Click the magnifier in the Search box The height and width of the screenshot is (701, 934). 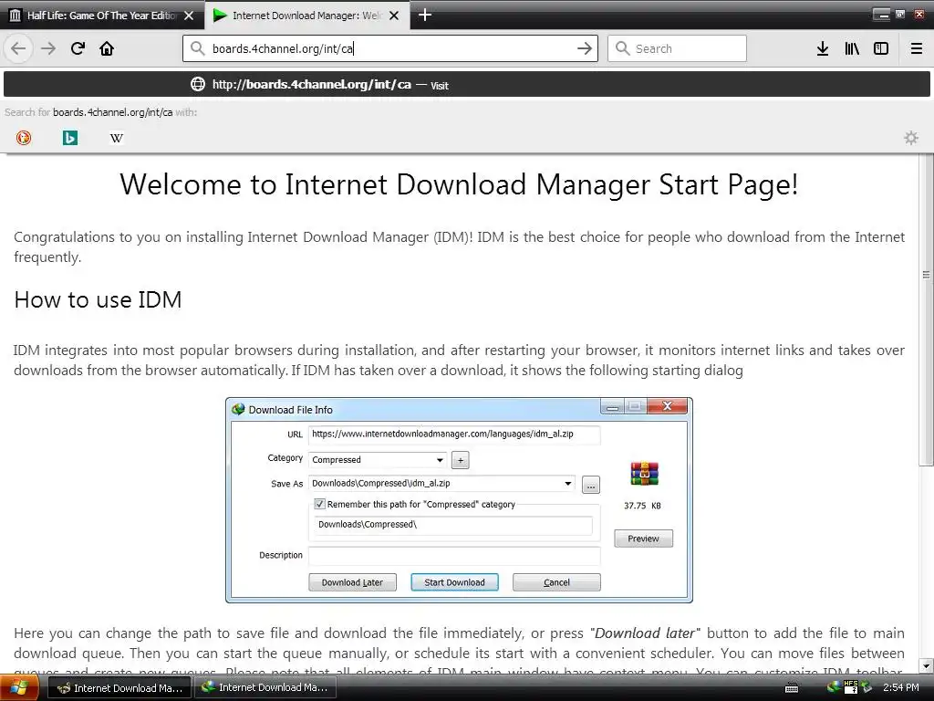622,48
